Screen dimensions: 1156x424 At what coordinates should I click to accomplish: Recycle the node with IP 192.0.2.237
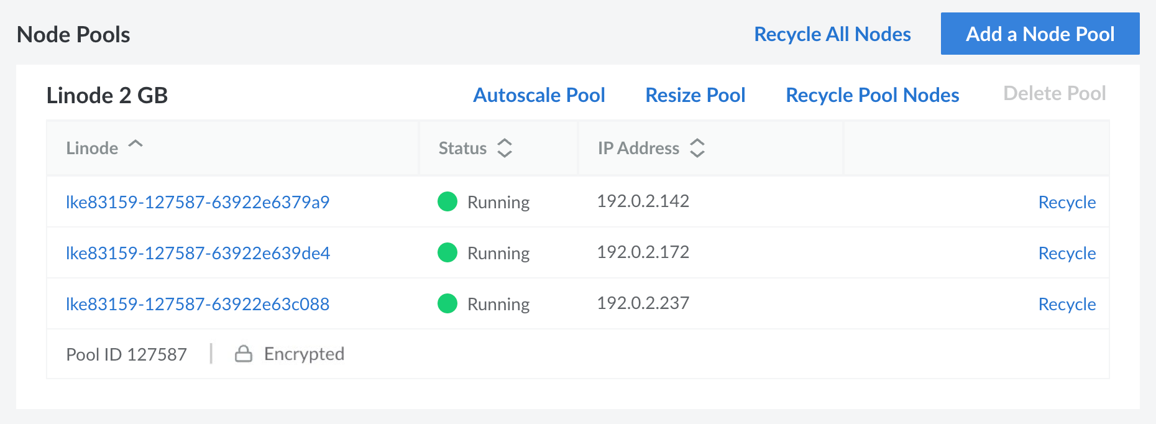[x=1067, y=304]
